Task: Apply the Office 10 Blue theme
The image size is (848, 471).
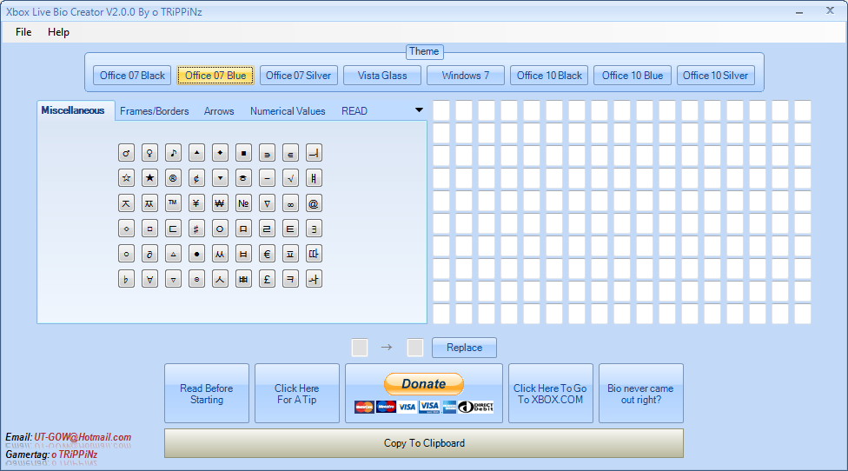Action: click(633, 75)
